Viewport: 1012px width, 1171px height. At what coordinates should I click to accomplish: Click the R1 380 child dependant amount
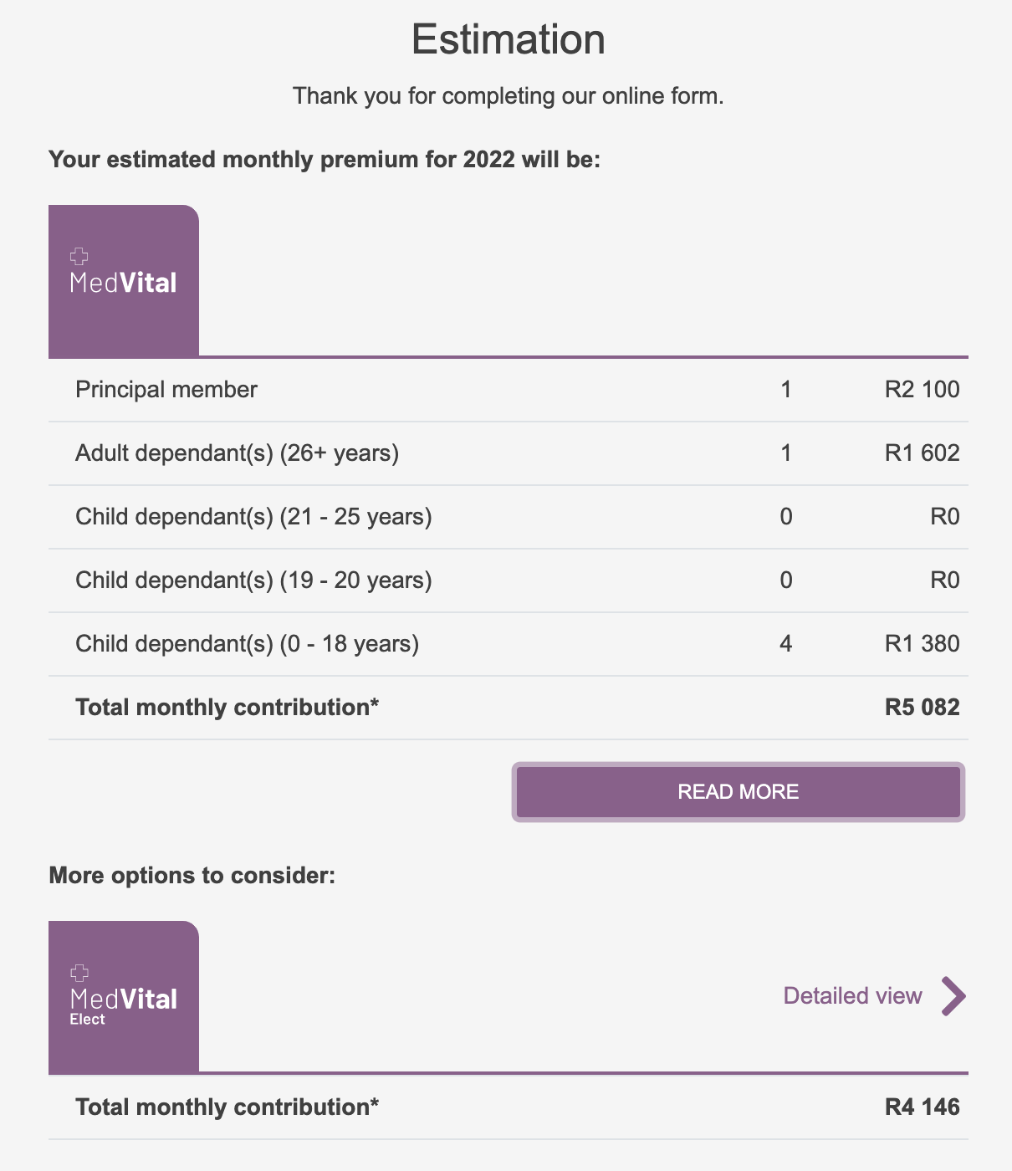coord(922,644)
